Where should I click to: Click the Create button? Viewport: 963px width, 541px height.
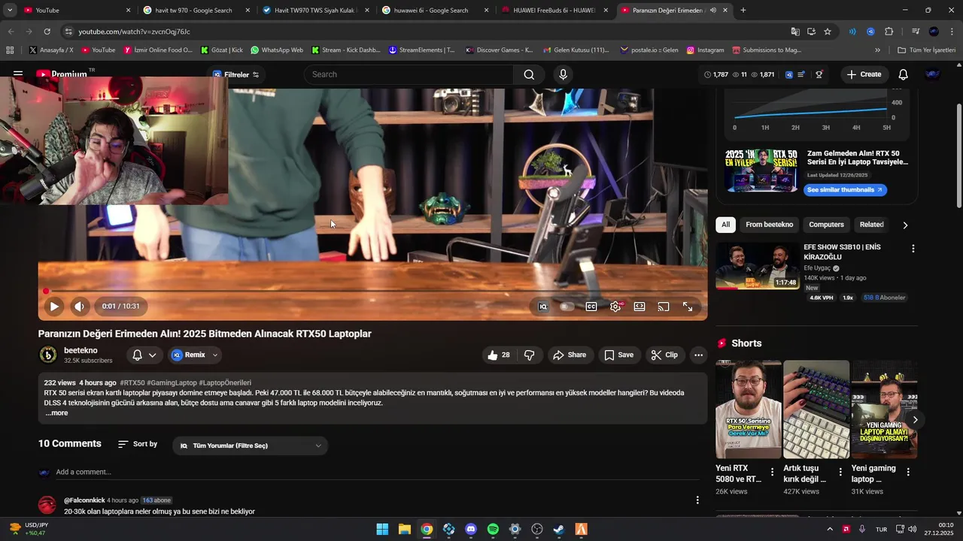[864, 74]
